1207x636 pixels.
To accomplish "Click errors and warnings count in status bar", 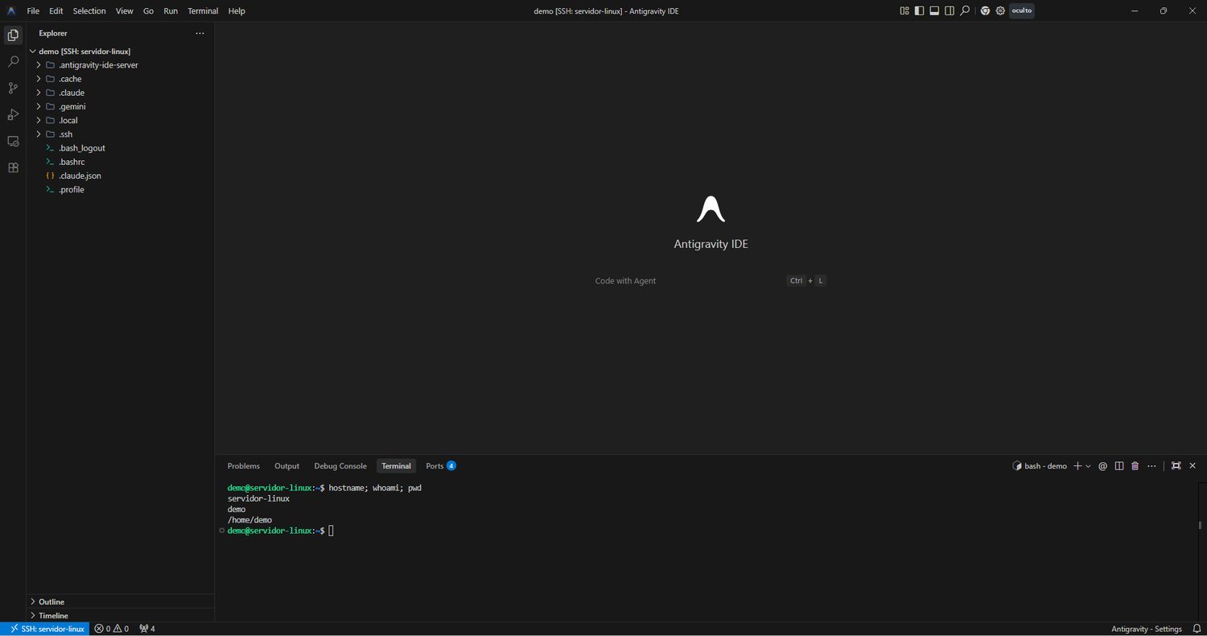I will point(112,629).
